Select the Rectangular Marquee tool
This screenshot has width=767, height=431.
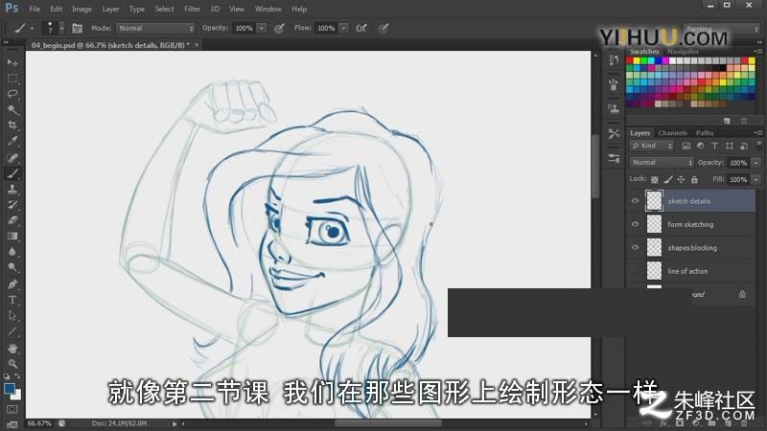pyautogui.click(x=12, y=79)
